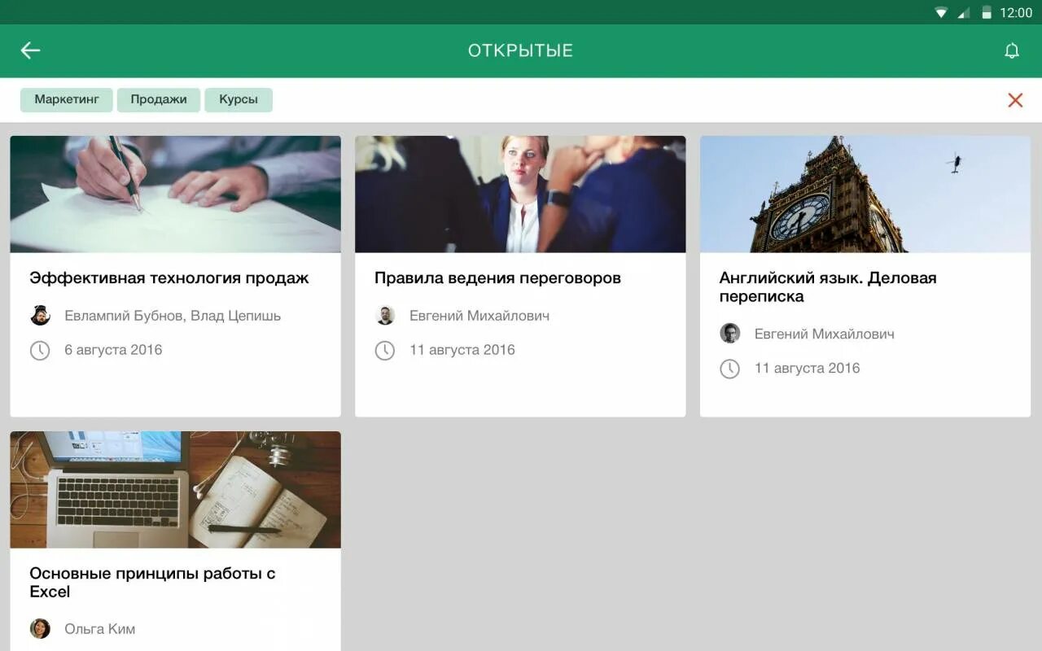Click avatar on Английский язык card
The image size is (1042, 651).
729,334
